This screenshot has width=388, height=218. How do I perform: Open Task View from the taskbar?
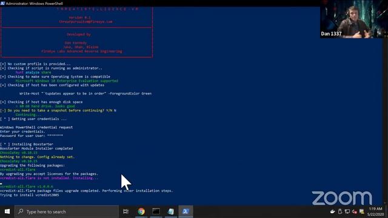(x=125, y=211)
